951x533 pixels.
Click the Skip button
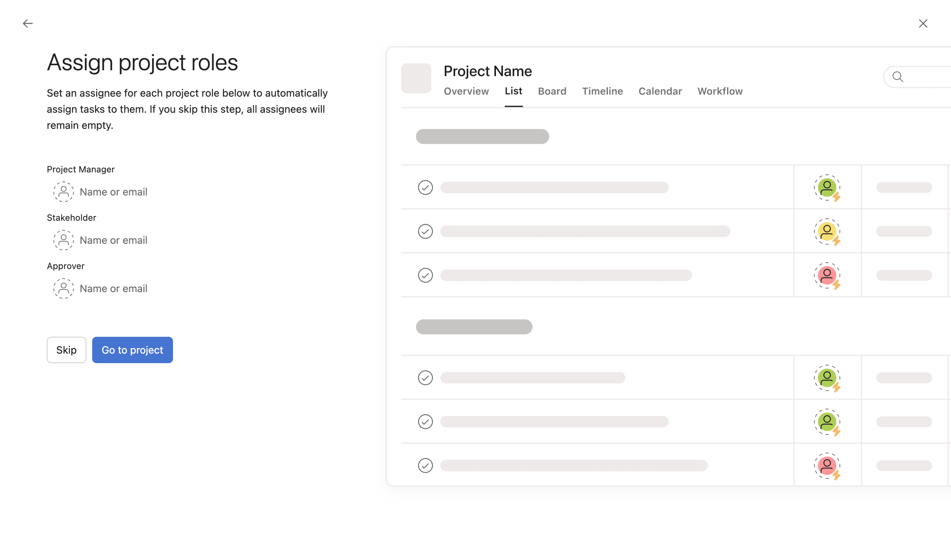click(x=66, y=350)
